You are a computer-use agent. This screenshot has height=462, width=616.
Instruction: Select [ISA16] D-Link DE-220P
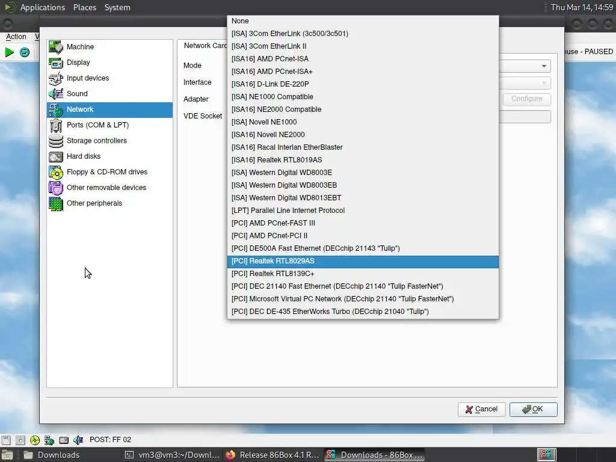click(x=363, y=84)
